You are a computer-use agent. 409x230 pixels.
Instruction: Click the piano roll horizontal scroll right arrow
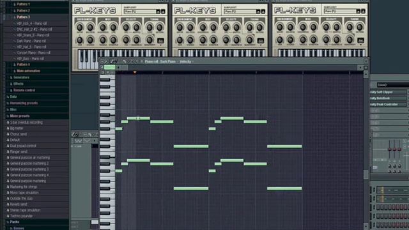360,68
